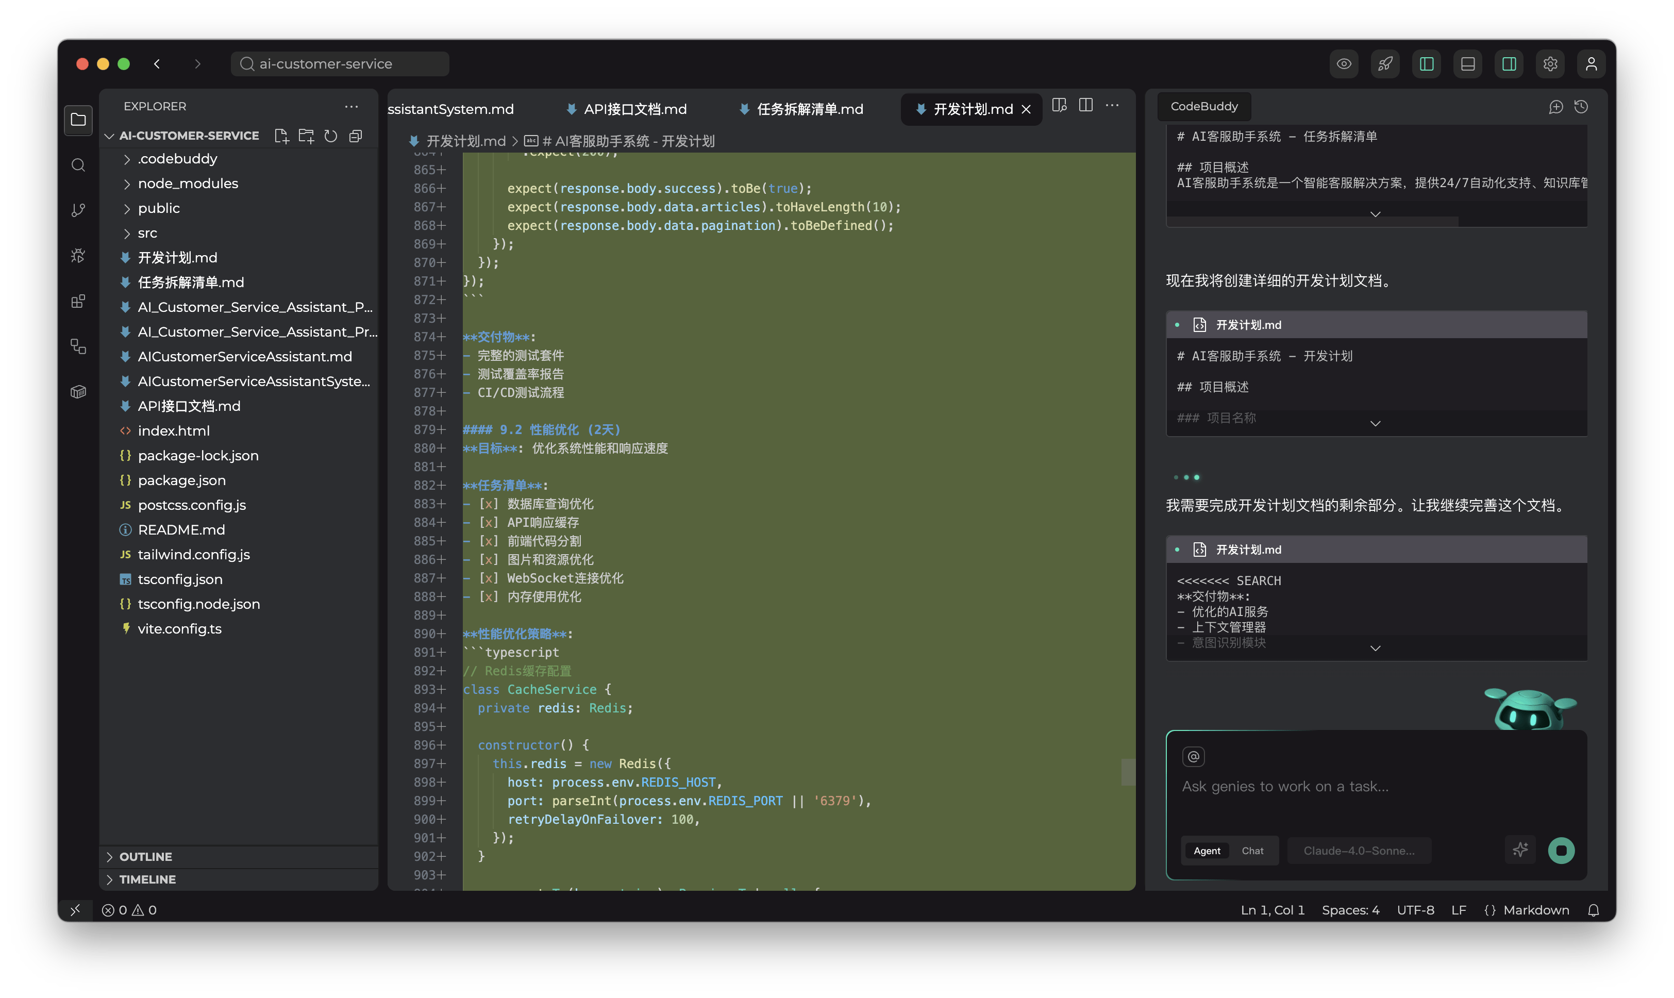
Task: Switch to Agent mode
Action: pyautogui.click(x=1207, y=851)
